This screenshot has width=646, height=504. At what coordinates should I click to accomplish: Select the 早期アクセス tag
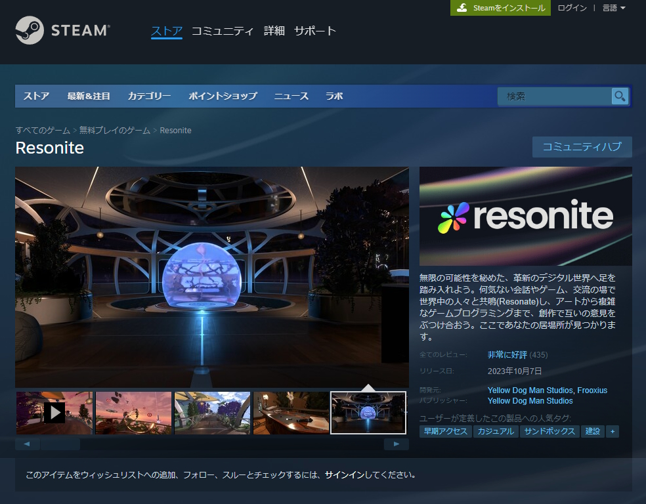pos(445,431)
